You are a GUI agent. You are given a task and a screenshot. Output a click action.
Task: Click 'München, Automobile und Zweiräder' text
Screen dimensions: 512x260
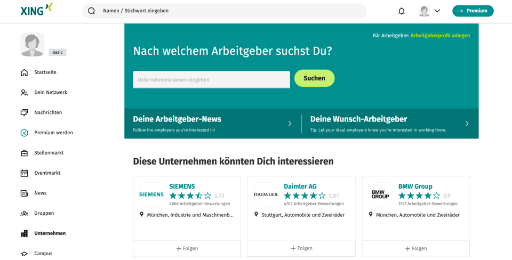[418, 215]
